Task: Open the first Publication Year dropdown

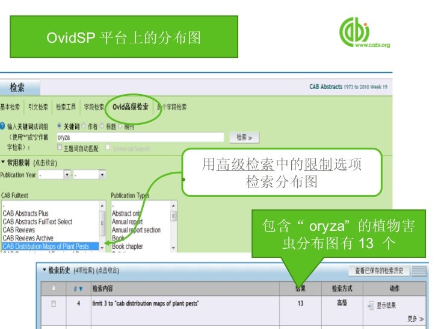Action: click(67, 175)
